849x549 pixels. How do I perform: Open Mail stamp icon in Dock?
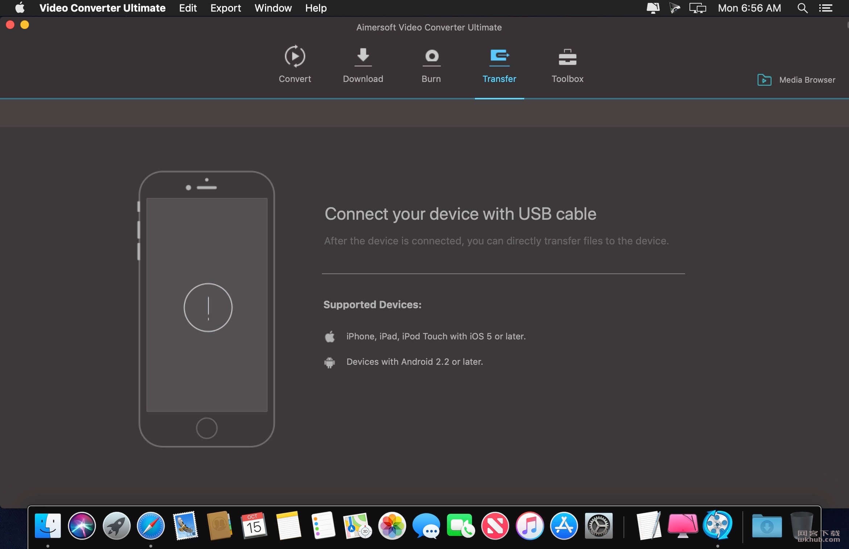pyautogui.click(x=185, y=525)
